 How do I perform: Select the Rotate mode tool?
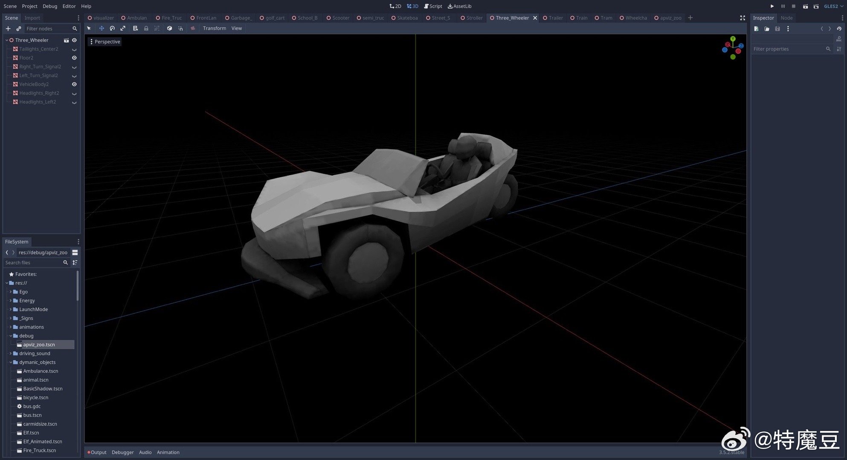[112, 29]
